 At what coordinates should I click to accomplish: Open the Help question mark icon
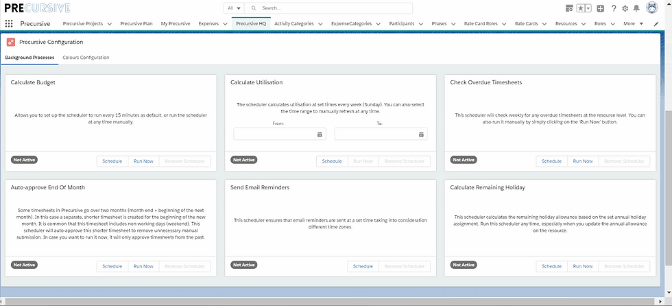tap(614, 8)
